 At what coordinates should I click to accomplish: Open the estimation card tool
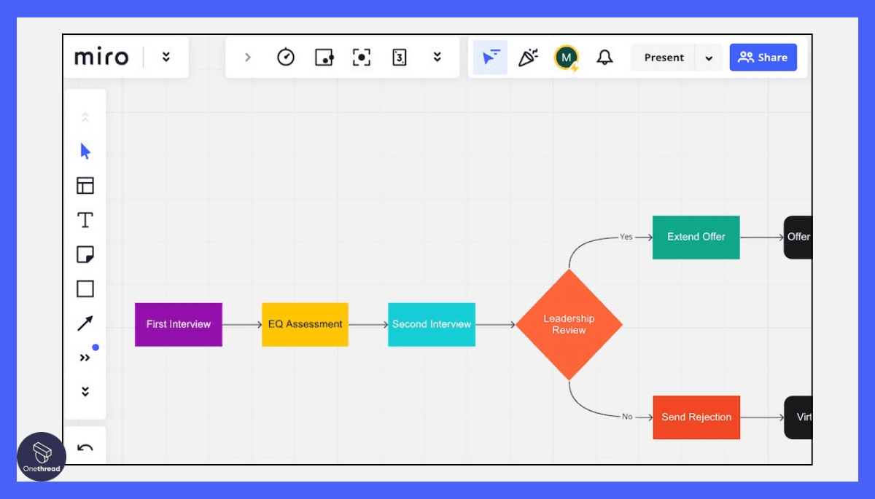pyautogui.click(x=399, y=57)
